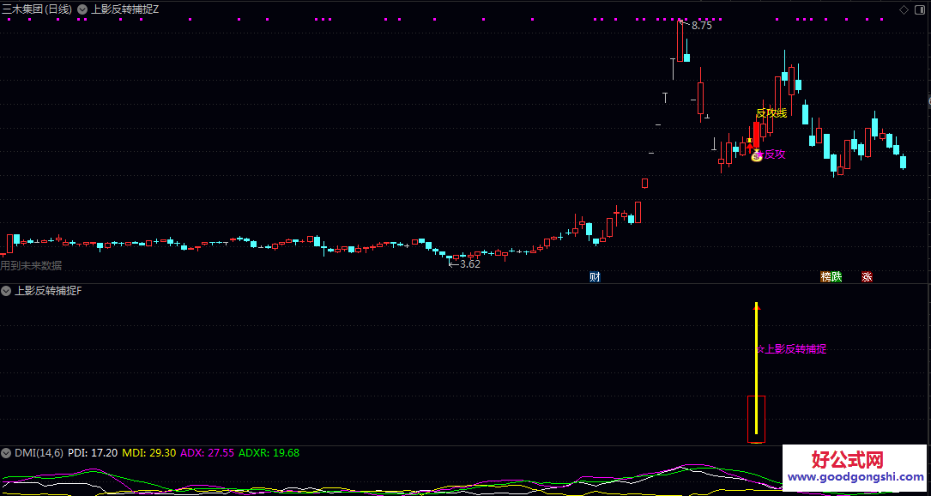Screen dimensions: 931x496
Task: Expand the 上影反转捕捉Z indicator dropdown arrow
Action: [x=82, y=9]
